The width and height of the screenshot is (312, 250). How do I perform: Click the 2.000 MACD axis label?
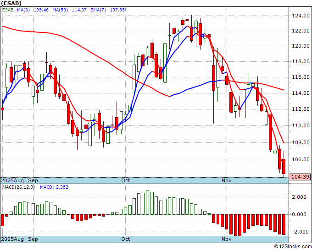[x=299, y=197]
